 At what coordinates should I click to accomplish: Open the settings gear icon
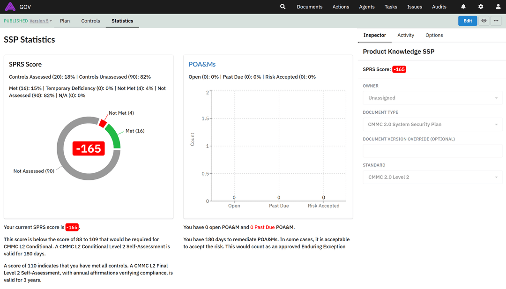point(481,7)
